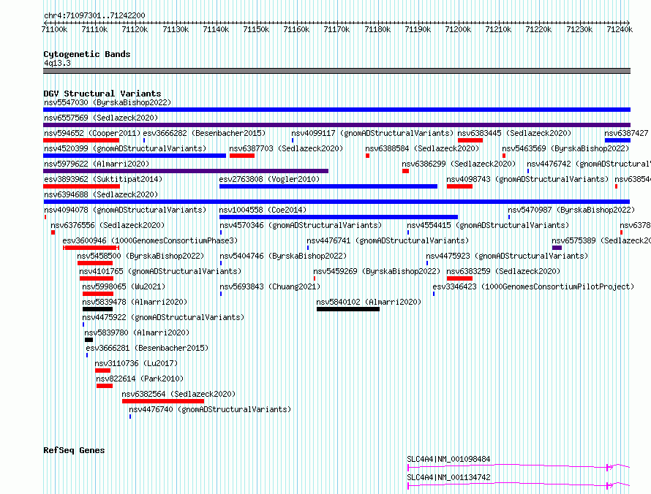Click the nsv5979622 (Almarri2020) label
The image size is (651, 494).
(97, 164)
